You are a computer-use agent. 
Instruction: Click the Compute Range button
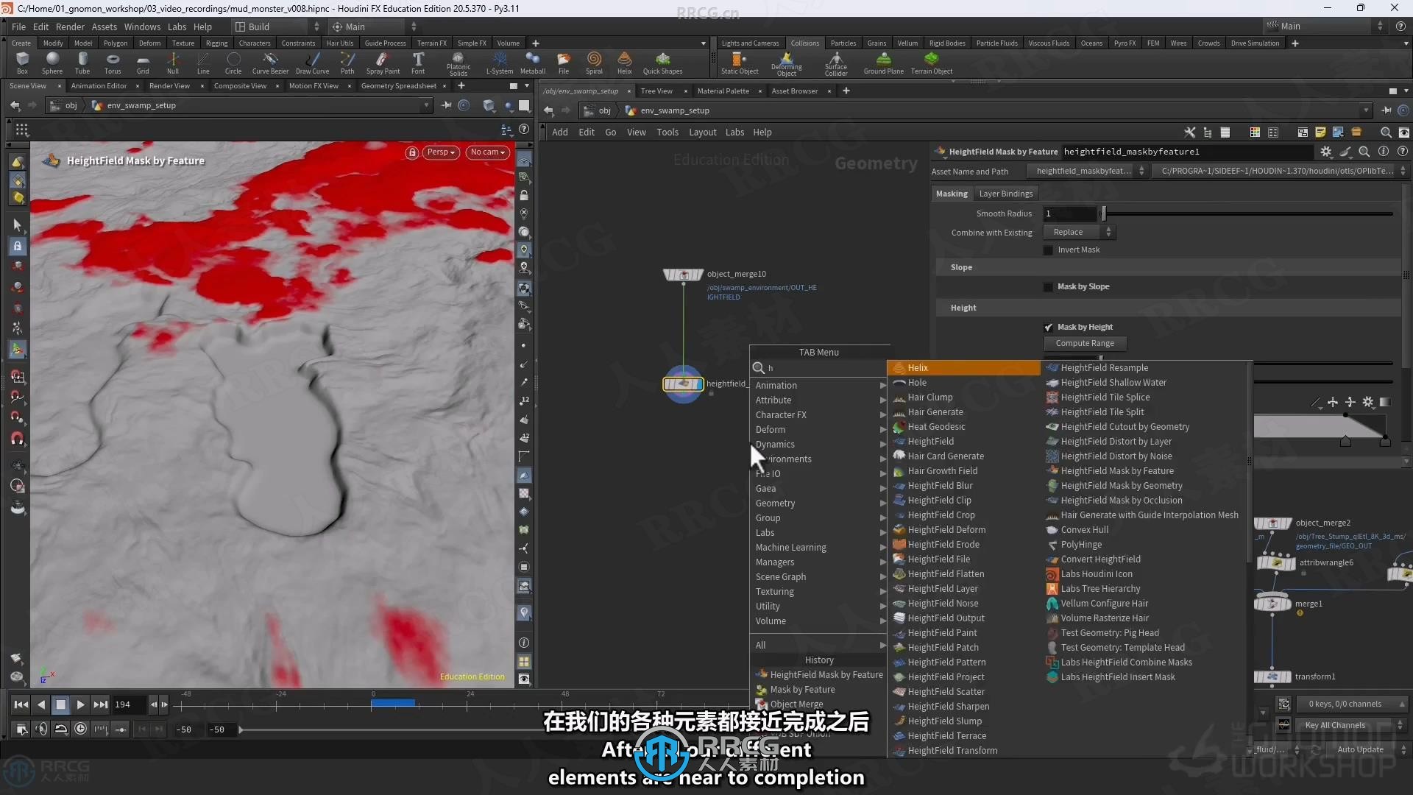[1084, 342]
